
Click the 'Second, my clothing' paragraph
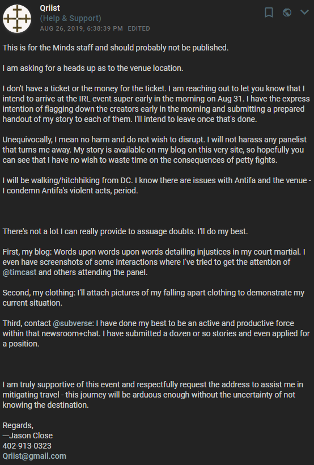point(154,298)
